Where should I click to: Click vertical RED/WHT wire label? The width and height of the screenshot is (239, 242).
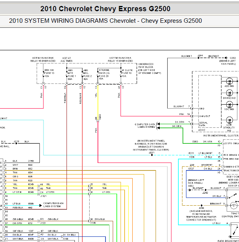(80, 98)
